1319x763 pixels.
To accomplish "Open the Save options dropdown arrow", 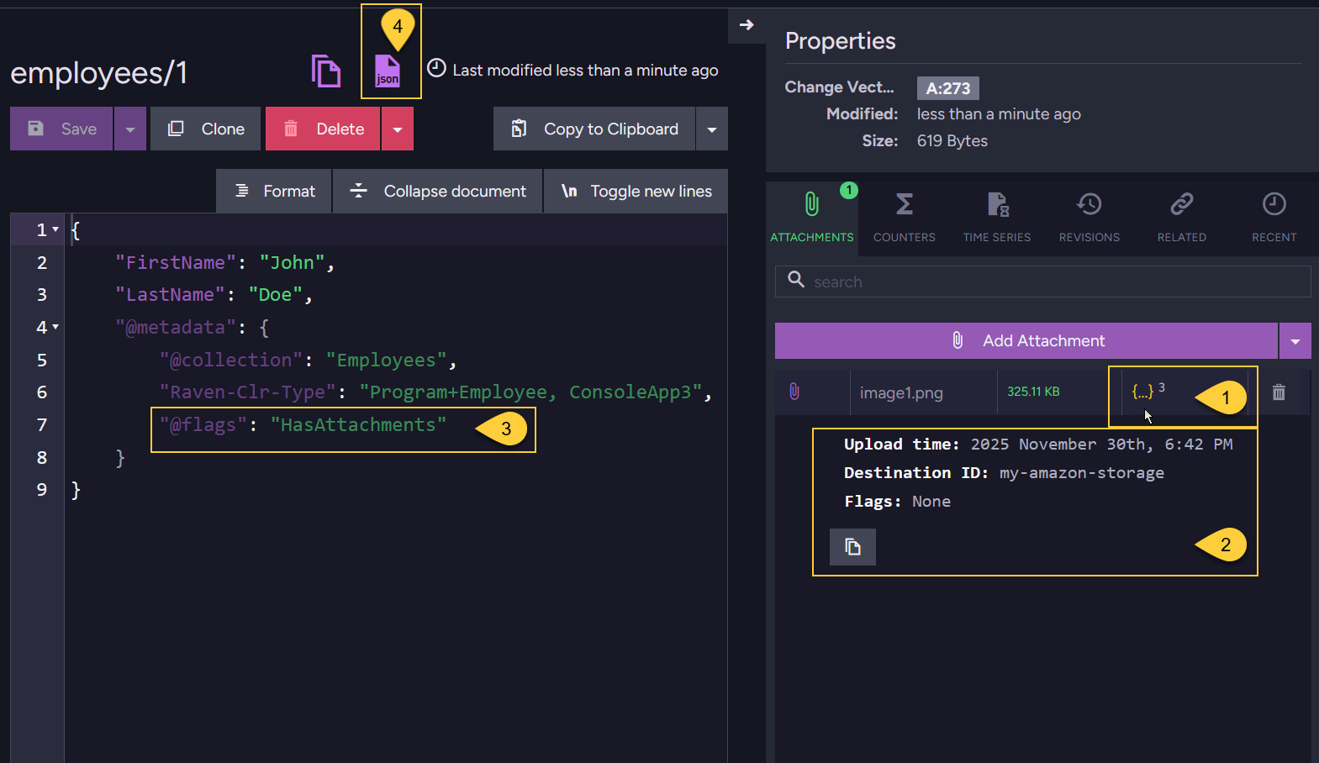I will click(x=130, y=129).
